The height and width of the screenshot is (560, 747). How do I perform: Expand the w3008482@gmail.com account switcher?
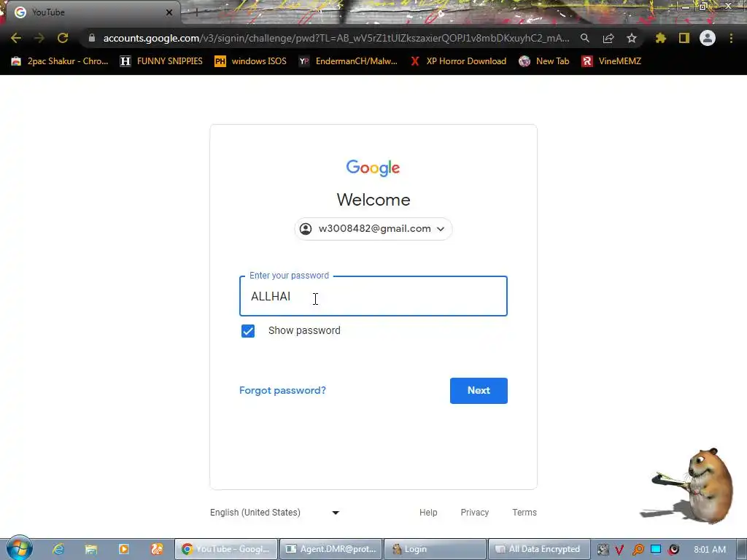pyautogui.click(x=373, y=229)
